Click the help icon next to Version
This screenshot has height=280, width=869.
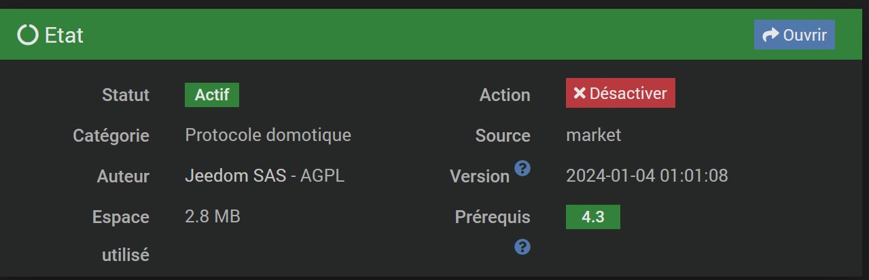pyautogui.click(x=522, y=168)
